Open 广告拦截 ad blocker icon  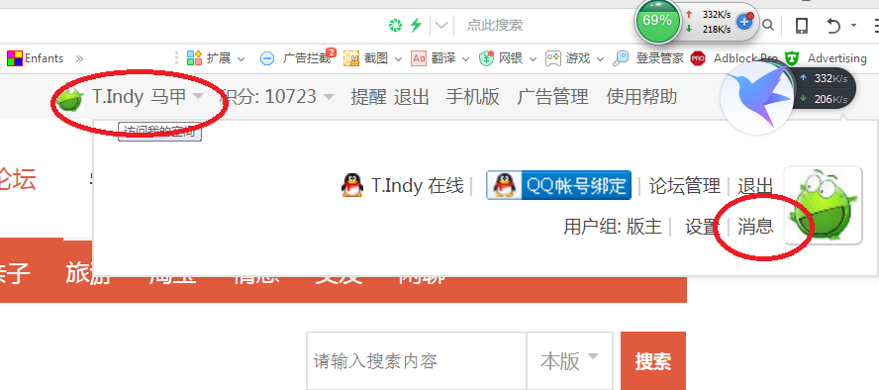(x=267, y=58)
